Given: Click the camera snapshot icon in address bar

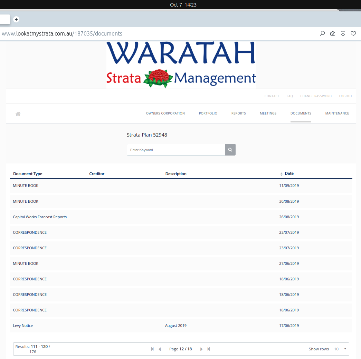Looking at the screenshot, I should coord(333,33).
